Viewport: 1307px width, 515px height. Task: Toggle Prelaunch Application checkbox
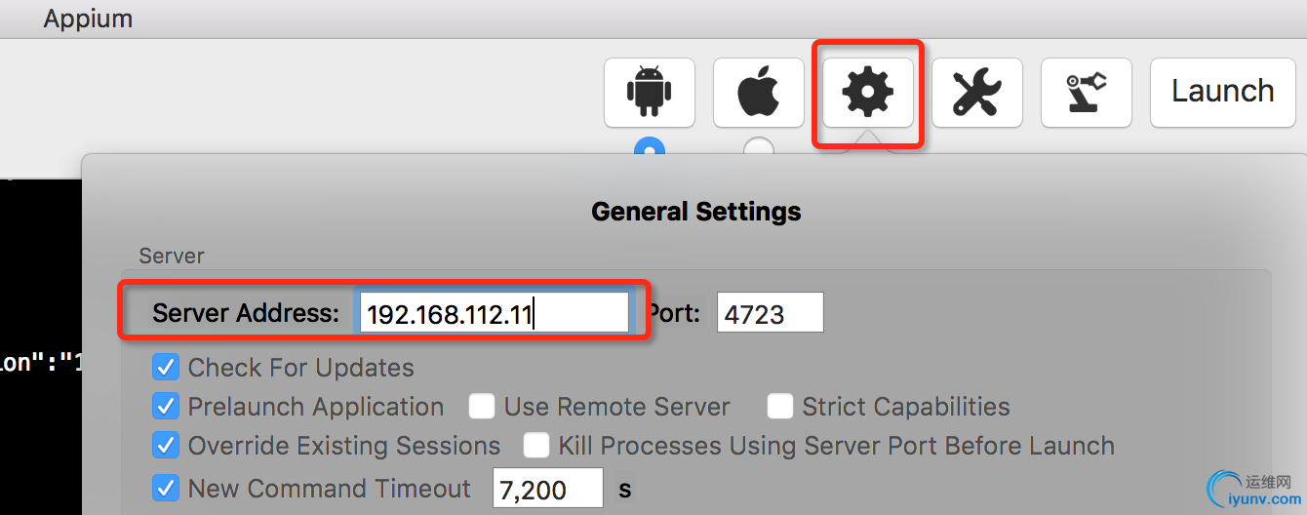[x=166, y=407]
